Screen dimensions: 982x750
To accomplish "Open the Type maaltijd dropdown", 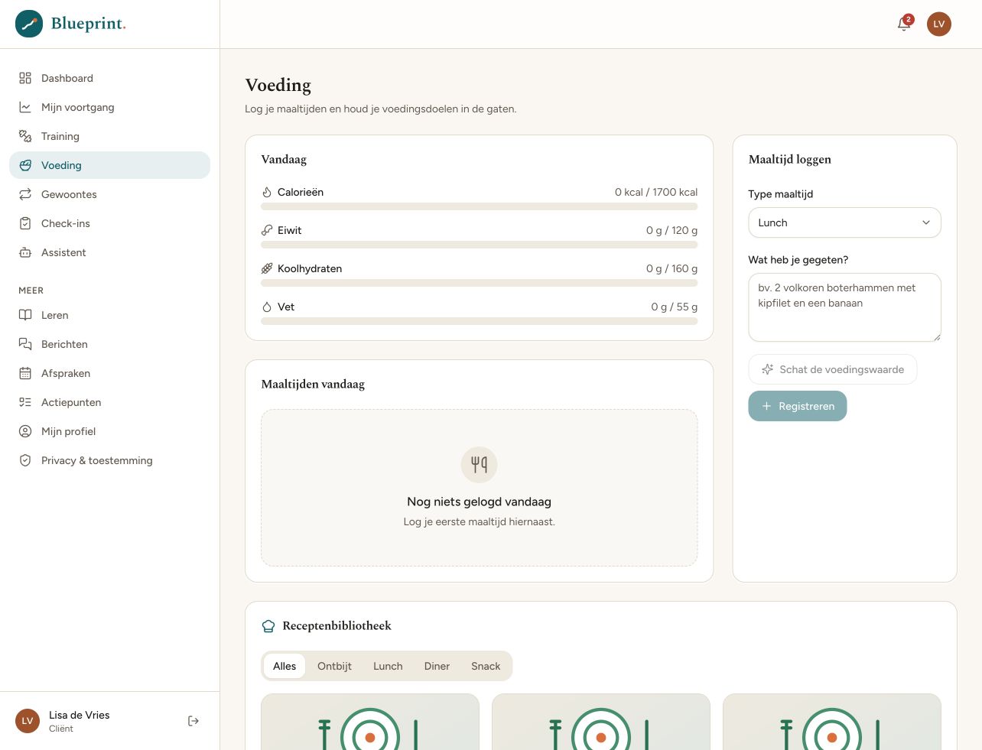I will pos(844,222).
